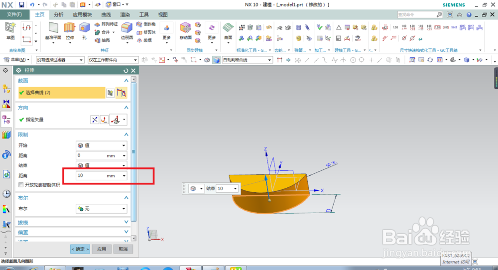Image resolution: width=498 pixels, height=270 pixels.
Task: Click the 边倒圆 edge blend icon
Action: pyautogui.click(x=126, y=31)
